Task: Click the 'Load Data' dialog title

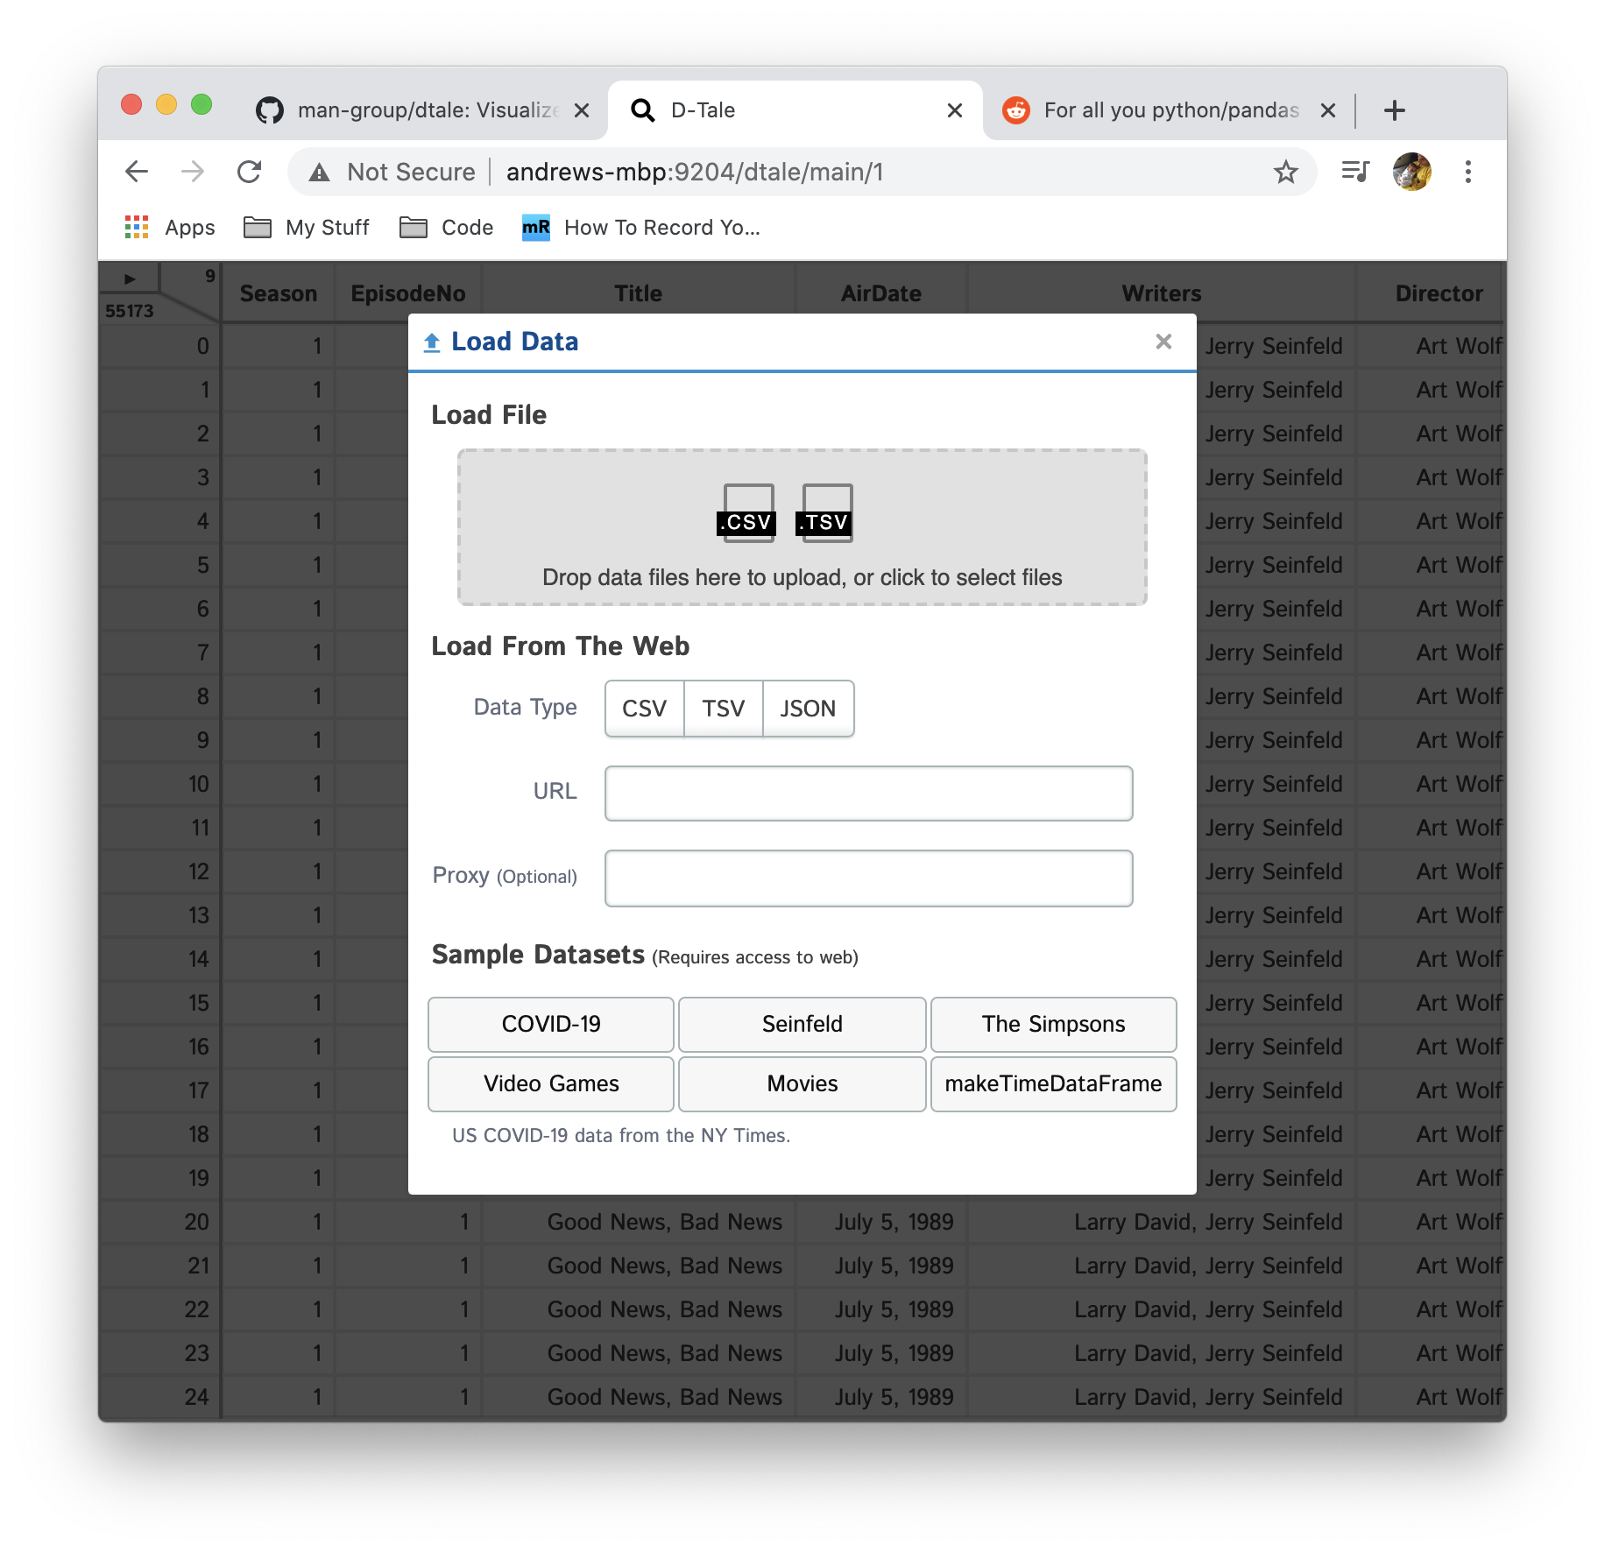Action: (x=514, y=342)
